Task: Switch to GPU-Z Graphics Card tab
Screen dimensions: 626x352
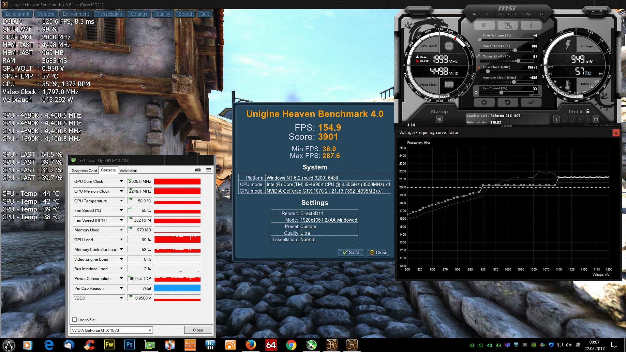Action: point(84,170)
